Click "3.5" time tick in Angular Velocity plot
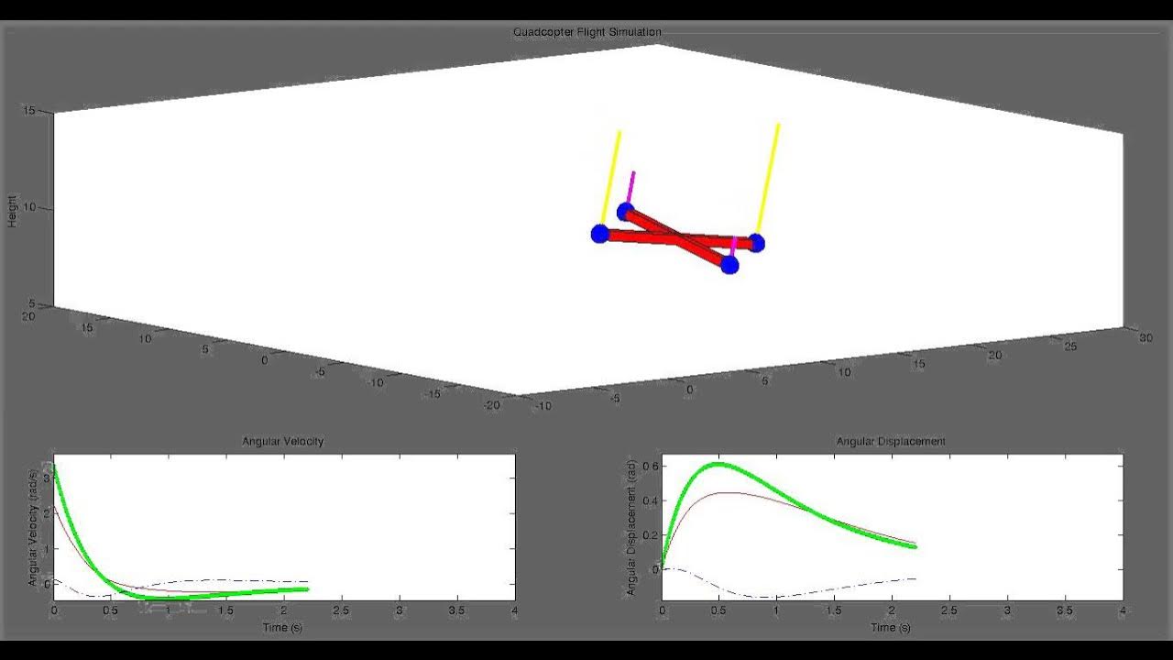This screenshot has width=1173, height=660. pos(456,610)
